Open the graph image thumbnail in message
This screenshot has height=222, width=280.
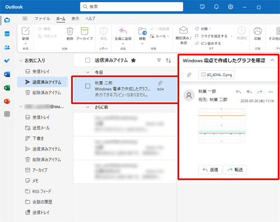pos(222,125)
